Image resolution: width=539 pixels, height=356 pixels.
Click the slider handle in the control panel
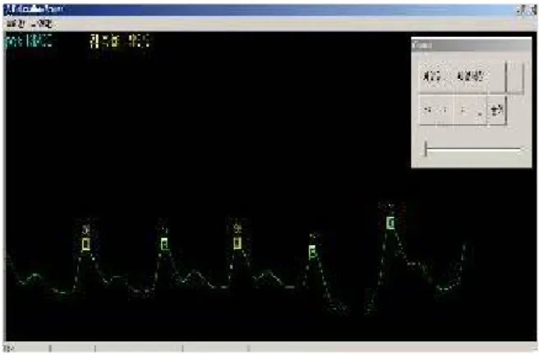pos(426,149)
